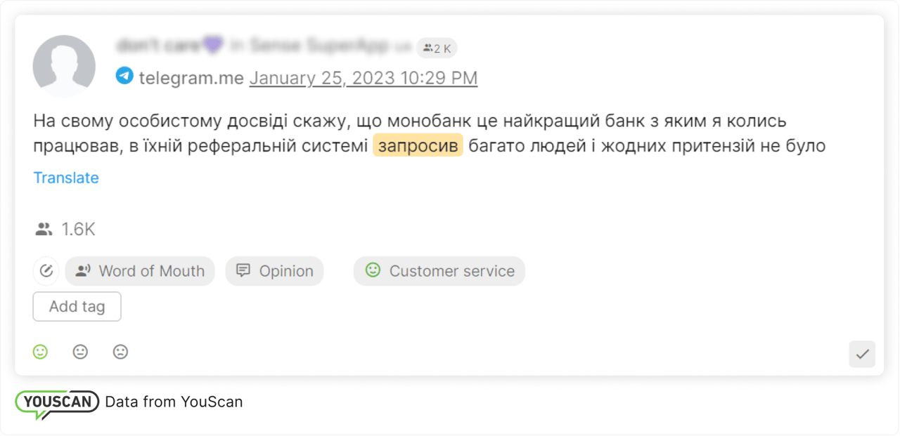Screen dimensions: 900x436
Task: Click the smiley icon on Customer service tag
Action: (x=372, y=270)
